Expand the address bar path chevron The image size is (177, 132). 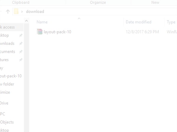point(22,11)
